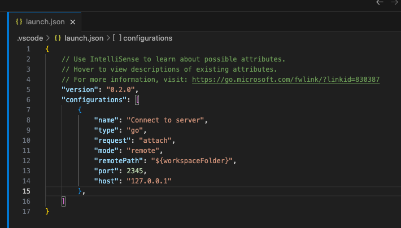Screen dimensions: 401x228
Task: Navigate back with the left arrow
Action: click(x=380, y=3)
